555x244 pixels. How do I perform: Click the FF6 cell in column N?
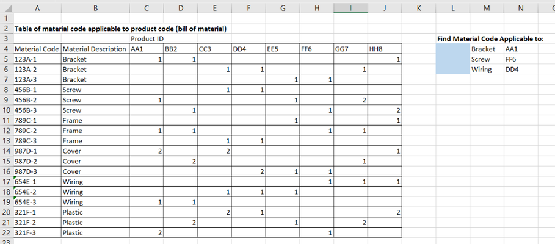coord(521,59)
